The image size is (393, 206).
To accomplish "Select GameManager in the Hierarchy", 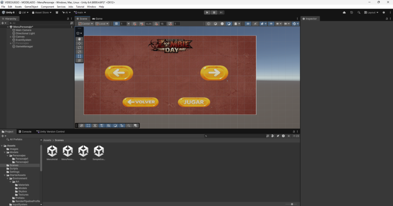I will [24, 46].
